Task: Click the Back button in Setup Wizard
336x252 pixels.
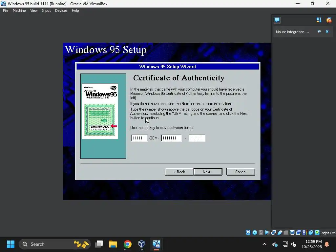Action: 179,172
